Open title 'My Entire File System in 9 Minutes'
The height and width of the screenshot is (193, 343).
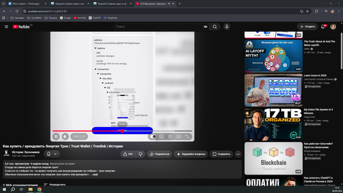(x=318, y=111)
